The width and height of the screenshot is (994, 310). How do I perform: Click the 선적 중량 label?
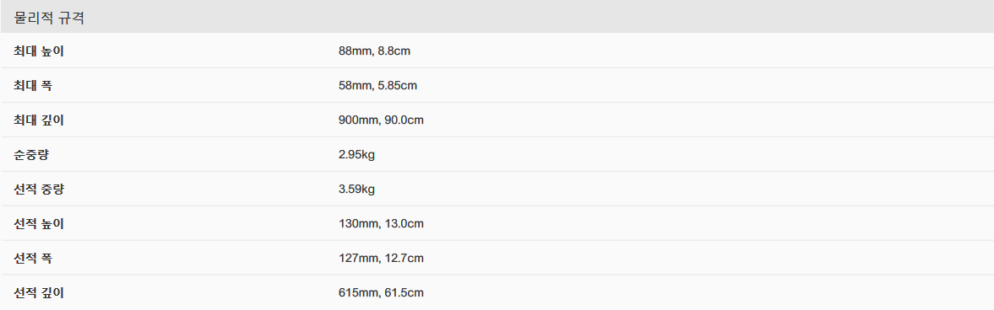pos(39,189)
